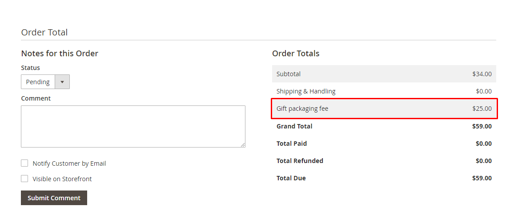This screenshot has width=506, height=210.
Task: Click the Status dropdown arrow button
Action: tap(62, 82)
